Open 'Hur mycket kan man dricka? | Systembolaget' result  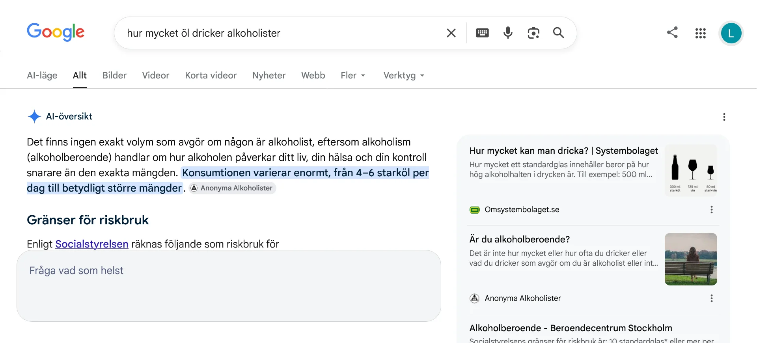point(563,151)
